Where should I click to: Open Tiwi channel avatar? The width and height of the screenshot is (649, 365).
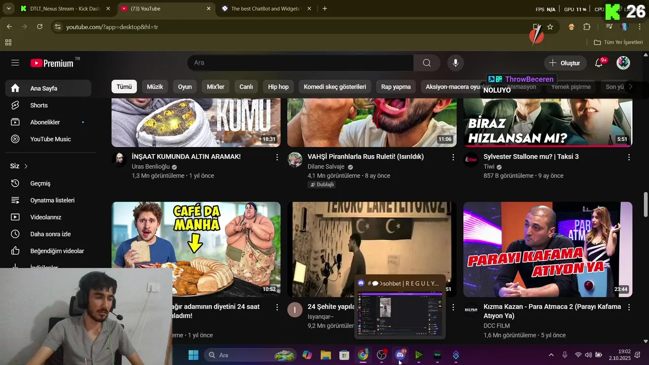471,160
